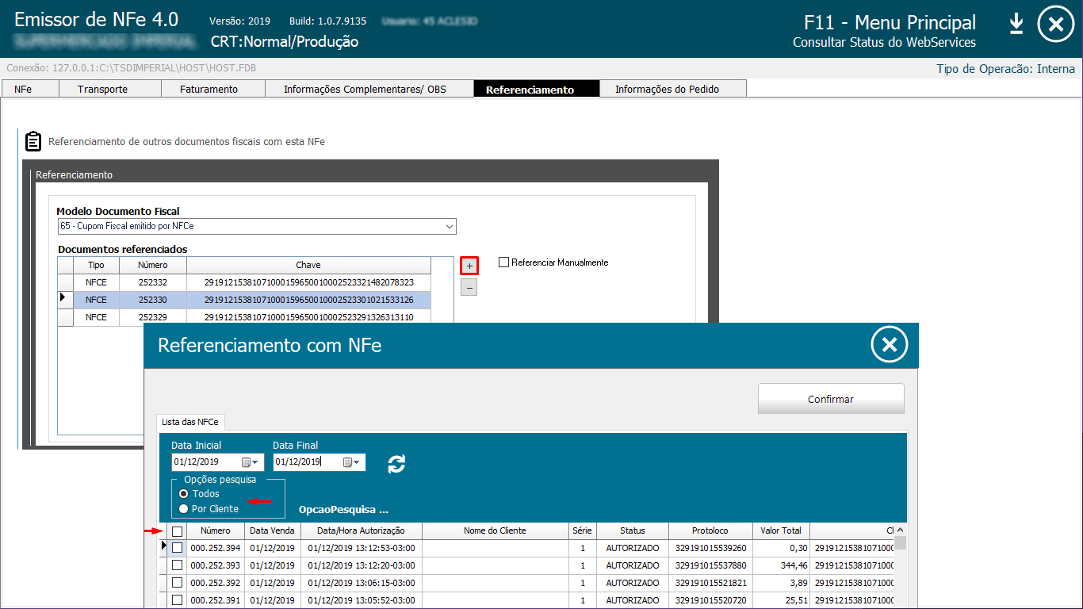Tick the checkbox for NFCe 000.252.393

point(178,565)
